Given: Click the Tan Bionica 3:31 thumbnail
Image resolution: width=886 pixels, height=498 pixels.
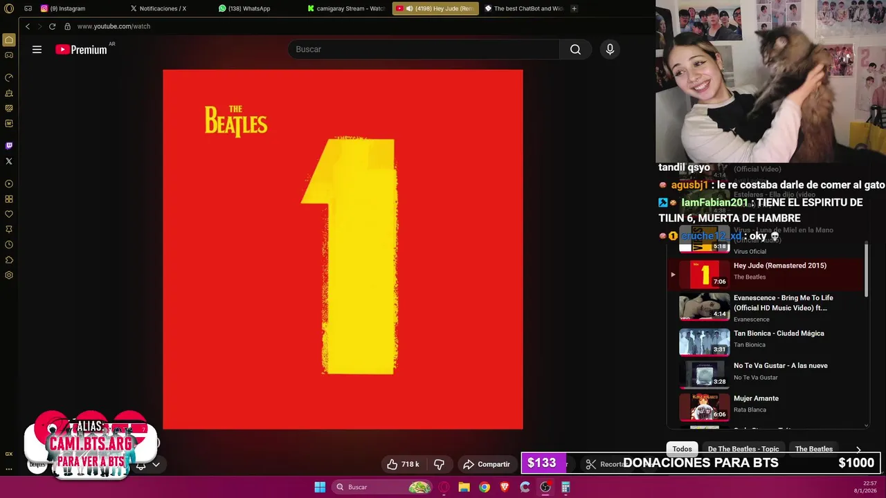Looking at the screenshot, I should click(x=704, y=341).
